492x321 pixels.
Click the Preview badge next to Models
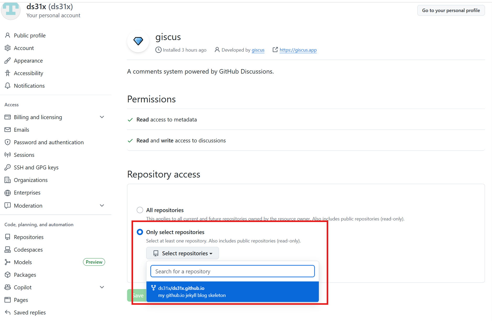point(94,262)
